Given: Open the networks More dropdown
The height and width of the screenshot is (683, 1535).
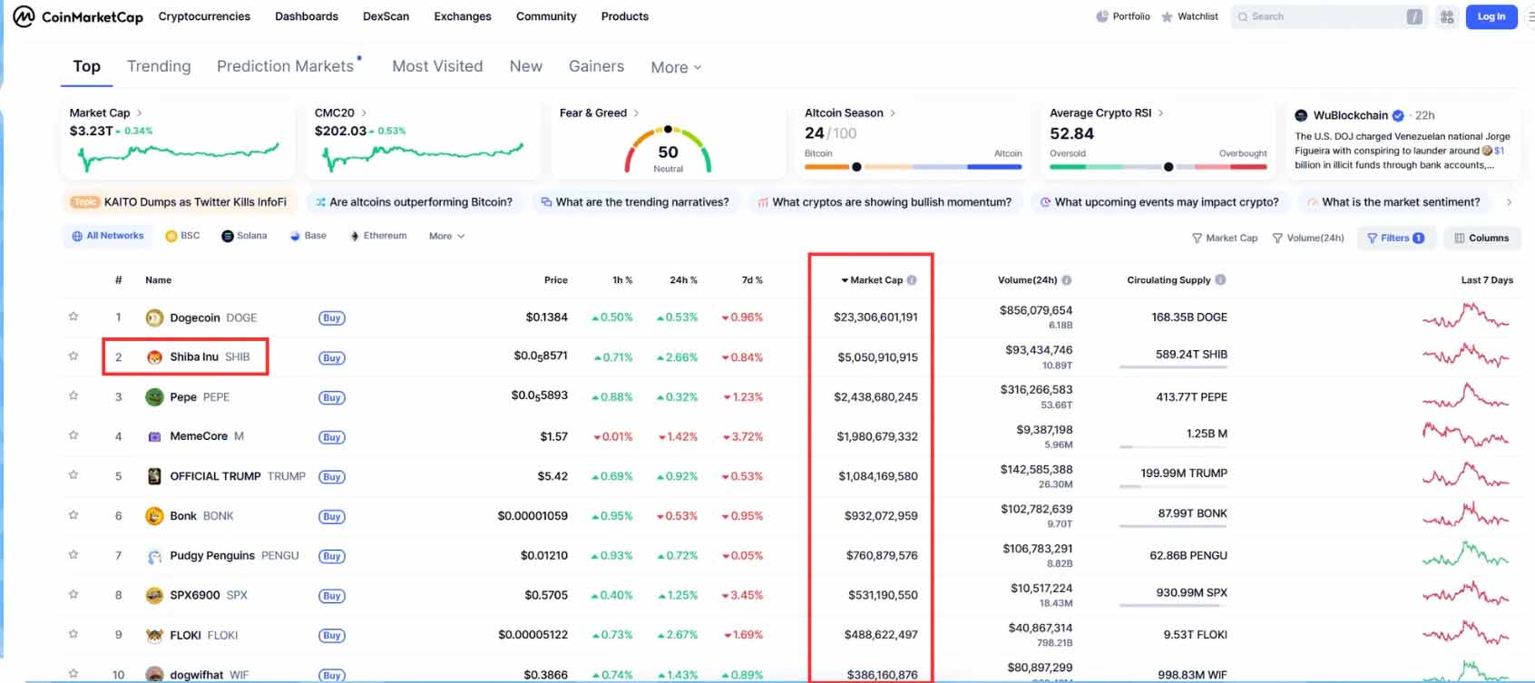Looking at the screenshot, I should (446, 236).
